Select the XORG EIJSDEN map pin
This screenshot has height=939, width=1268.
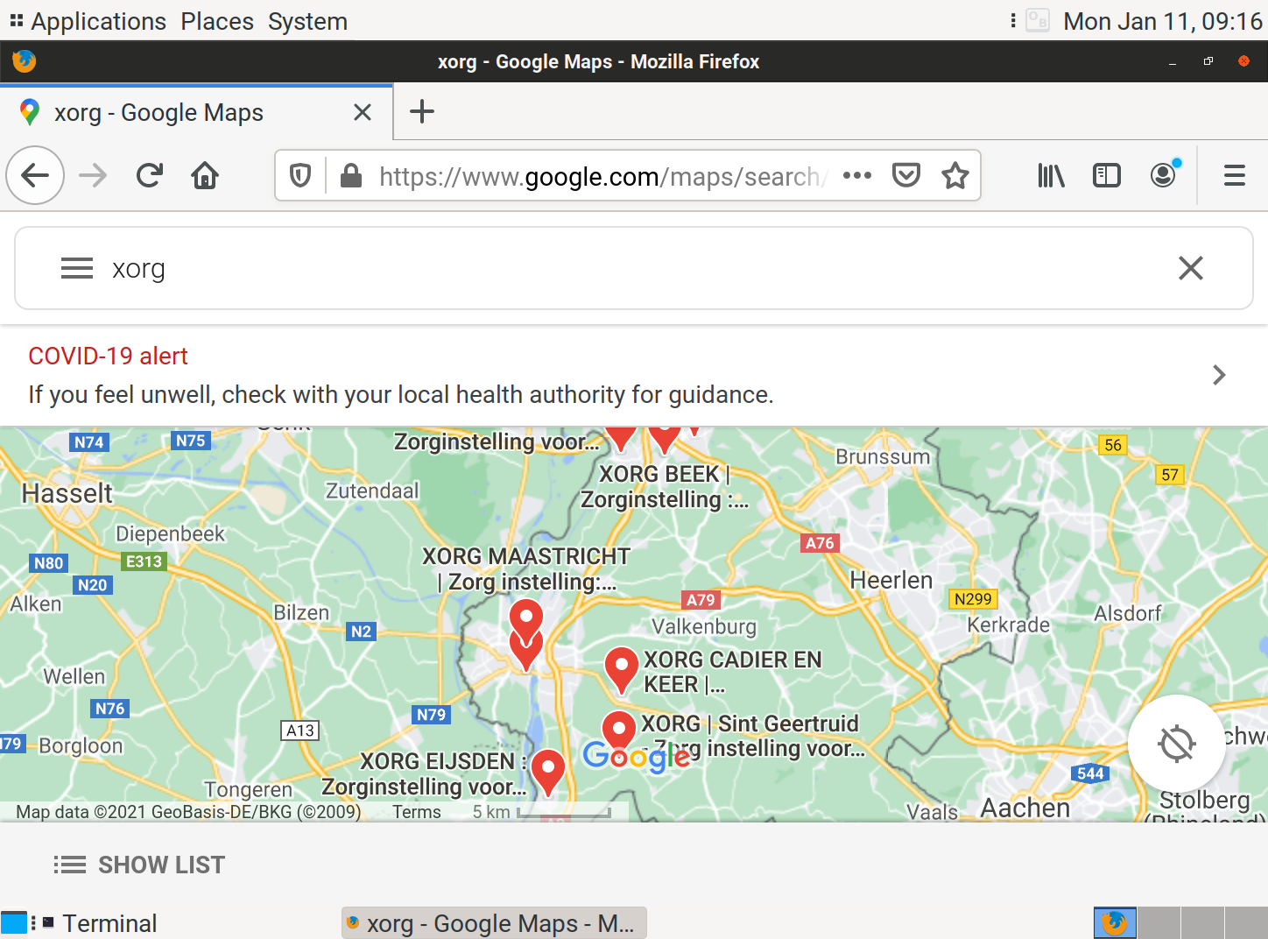click(x=548, y=773)
